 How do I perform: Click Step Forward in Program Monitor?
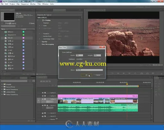(129, 73)
